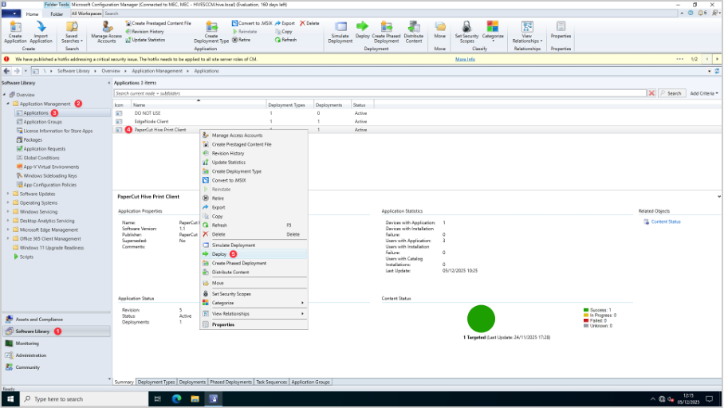The height and width of the screenshot is (408, 724).
Task: Click the Search button
Action: 671,93
